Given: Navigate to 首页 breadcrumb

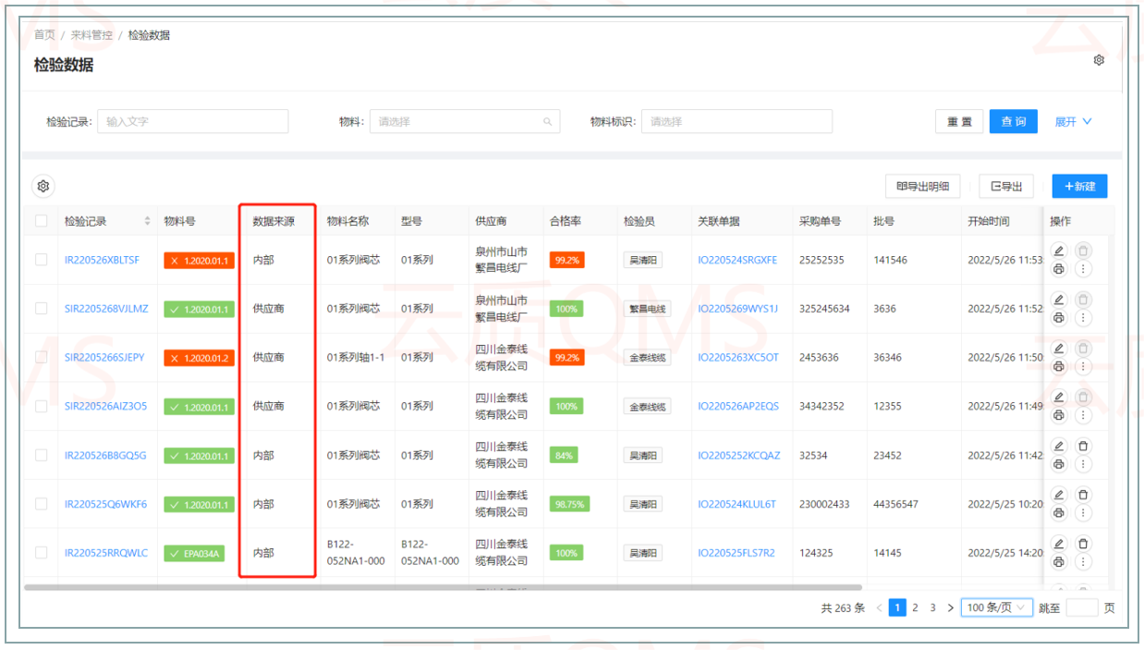Looking at the screenshot, I should (x=44, y=35).
